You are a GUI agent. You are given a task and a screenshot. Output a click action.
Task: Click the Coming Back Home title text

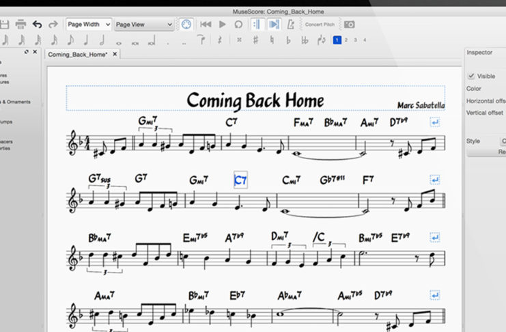tap(255, 100)
